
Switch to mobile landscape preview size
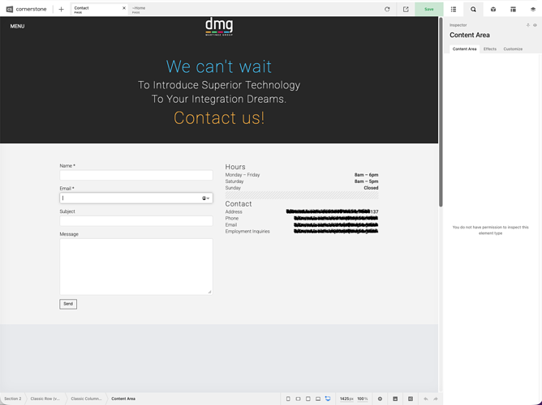click(x=298, y=399)
